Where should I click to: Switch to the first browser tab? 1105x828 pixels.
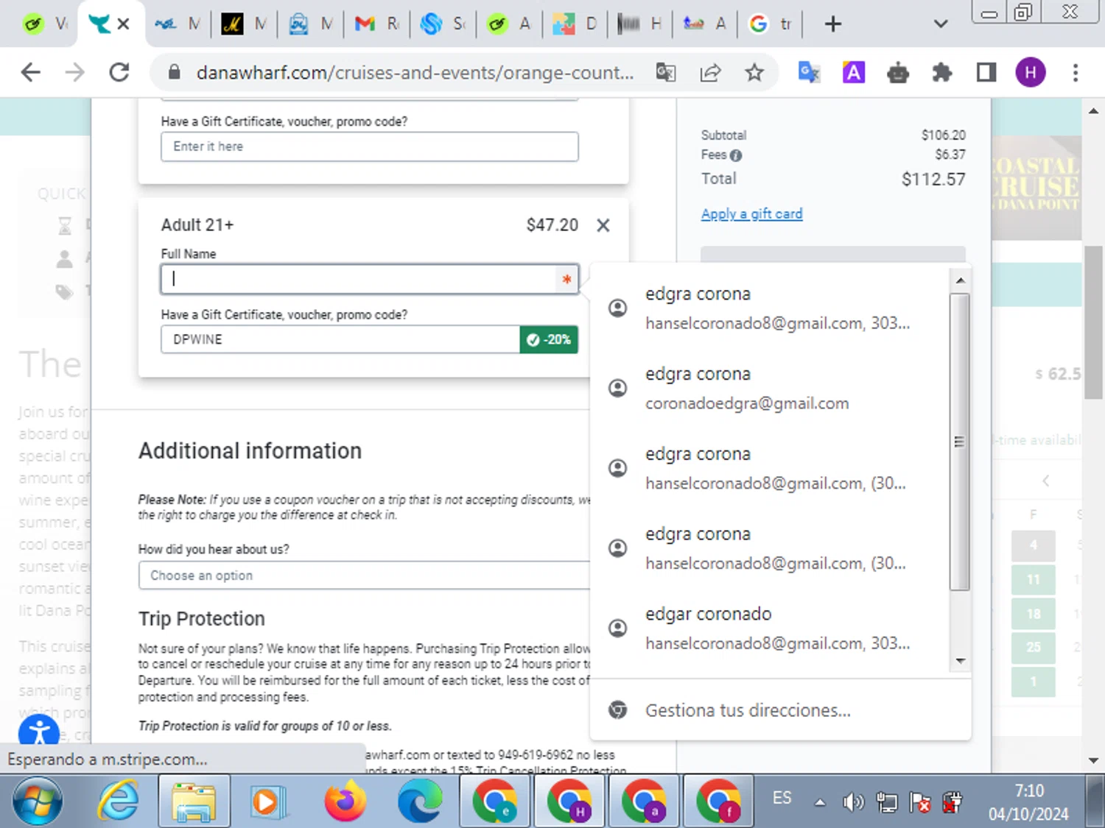[x=44, y=24]
